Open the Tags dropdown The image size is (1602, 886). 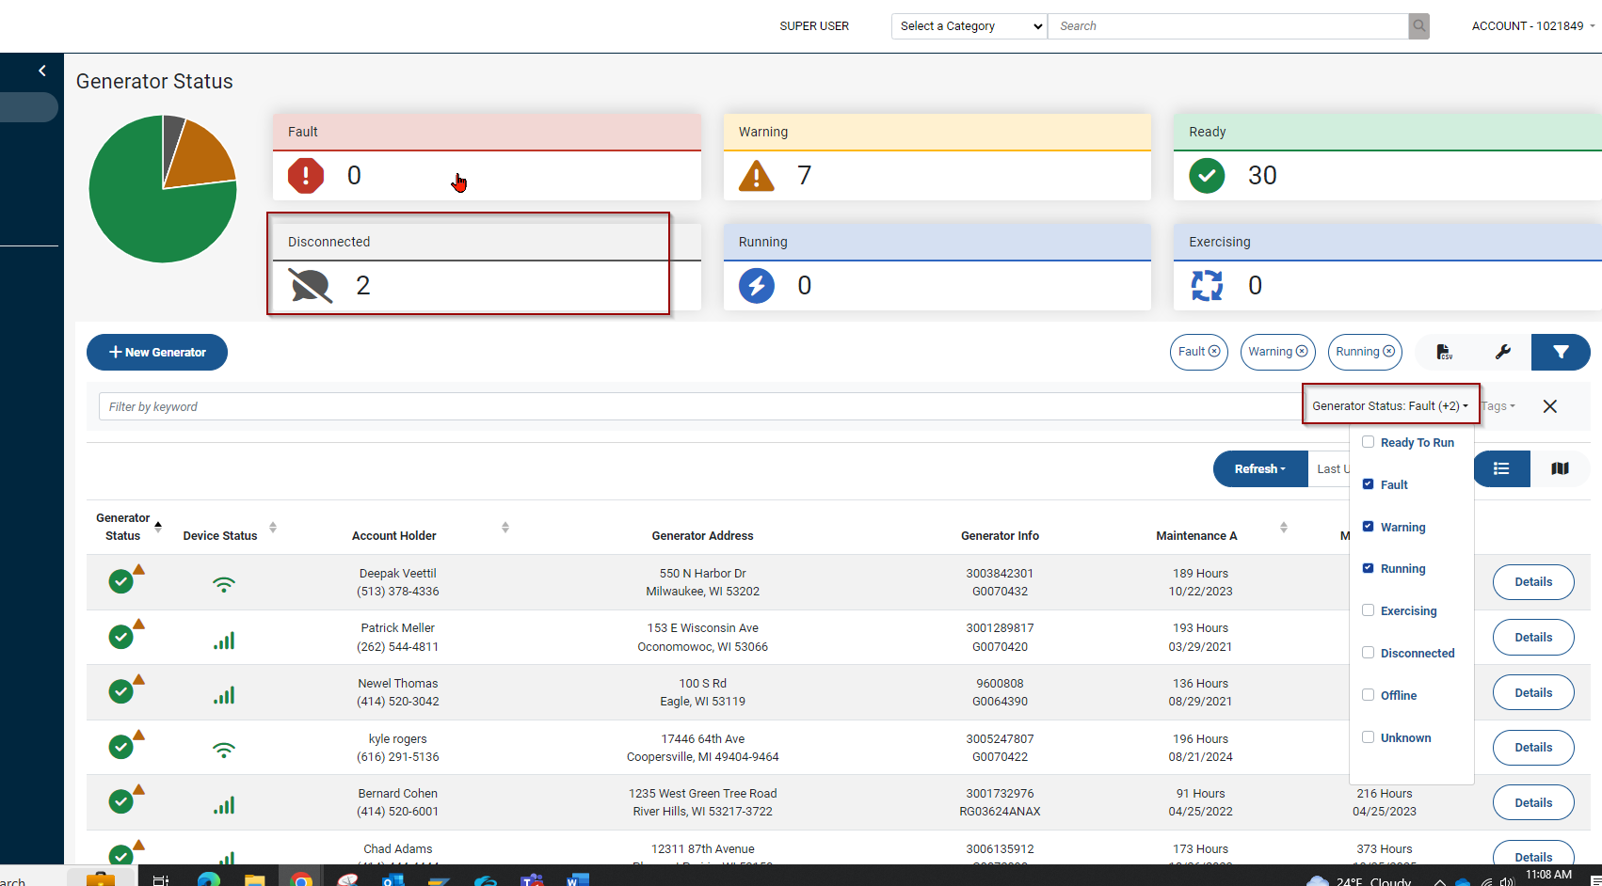pos(1498,406)
